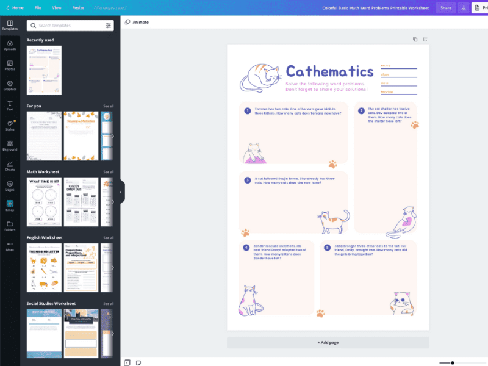The width and height of the screenshot is (488, 366).
Task: Expand the Math Worksheet section via See all
Action: point(107,171)
